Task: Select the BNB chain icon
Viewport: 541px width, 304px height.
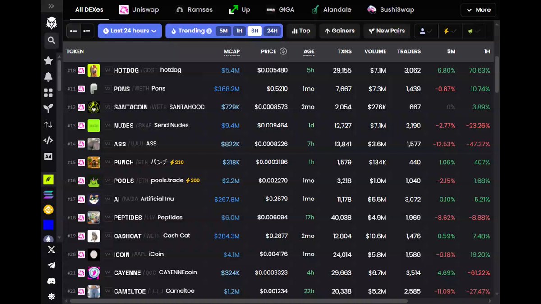Action: 48,209
